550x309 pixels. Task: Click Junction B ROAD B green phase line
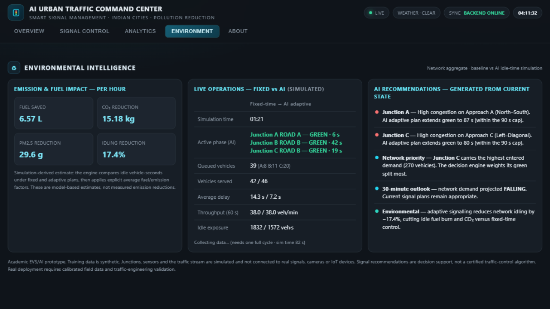coord(296,142)
